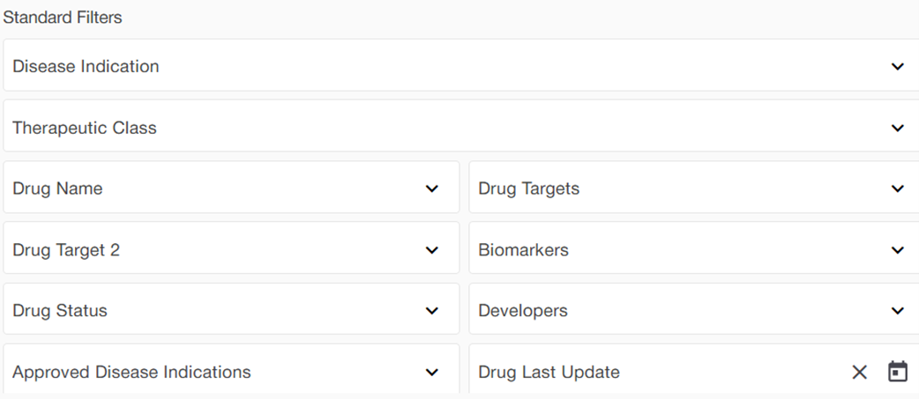
Task: Expand the Drug Targets chevron
Action: click(897, 188)
